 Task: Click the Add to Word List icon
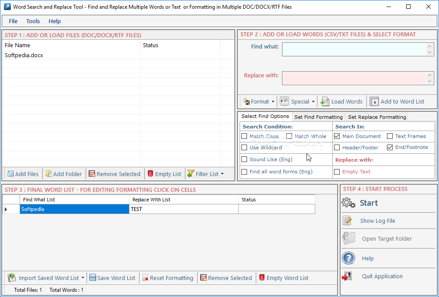374,101
